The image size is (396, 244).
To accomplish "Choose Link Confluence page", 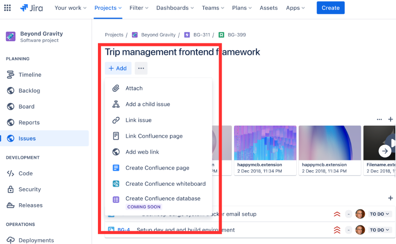I will tap(158, 136).
